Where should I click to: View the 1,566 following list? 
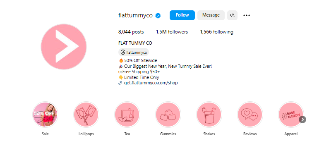217,32
